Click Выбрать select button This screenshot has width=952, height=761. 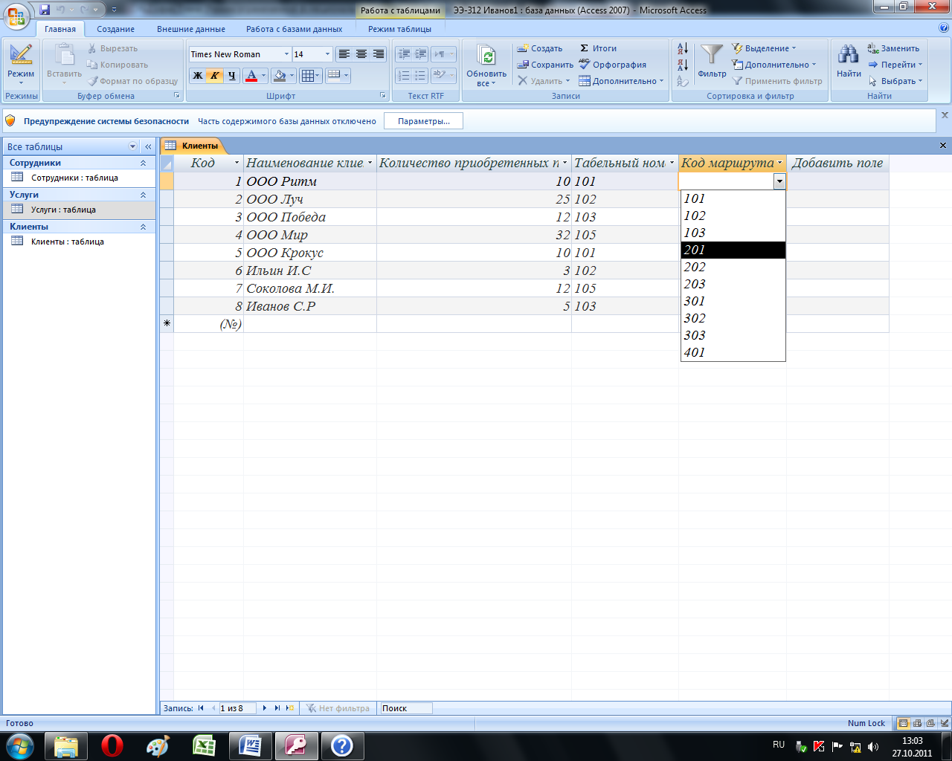point(895,81)
